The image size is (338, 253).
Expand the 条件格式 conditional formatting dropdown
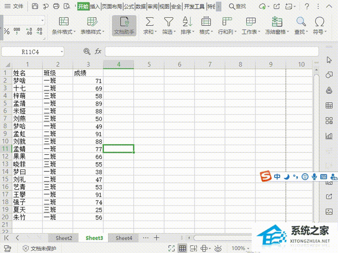point(63,31)
